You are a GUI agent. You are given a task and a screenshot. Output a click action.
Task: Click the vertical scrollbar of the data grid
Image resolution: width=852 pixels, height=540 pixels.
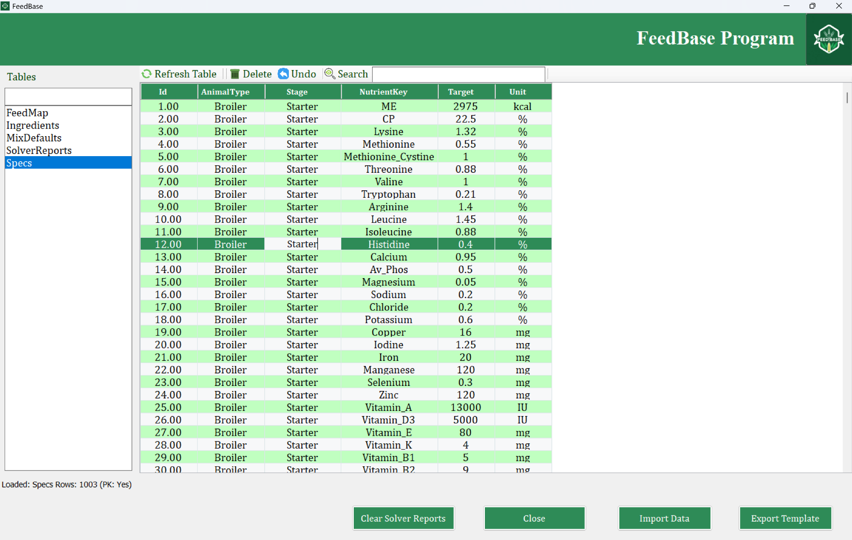click(847, 98)
